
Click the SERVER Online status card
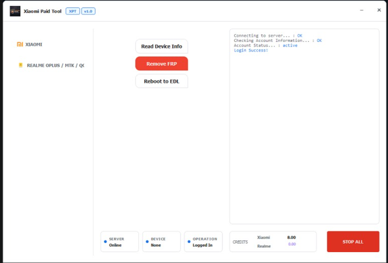pos(119,242)
